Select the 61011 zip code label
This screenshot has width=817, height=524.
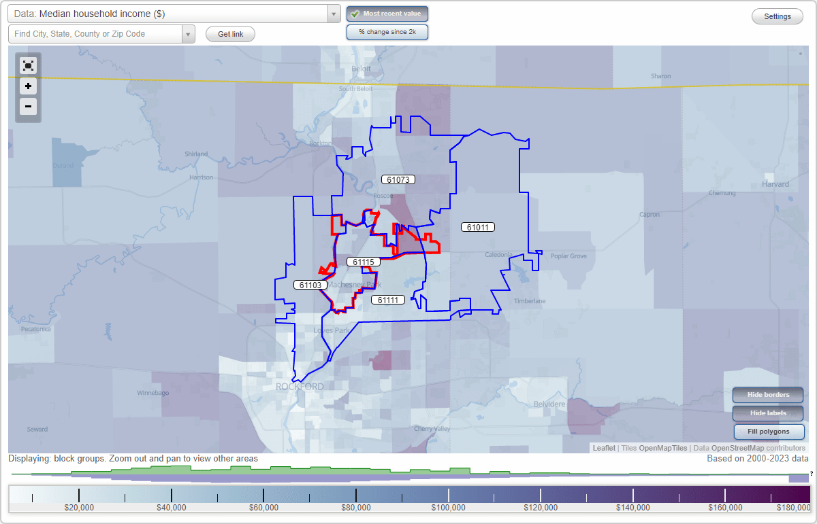click(x=477, y=227)
